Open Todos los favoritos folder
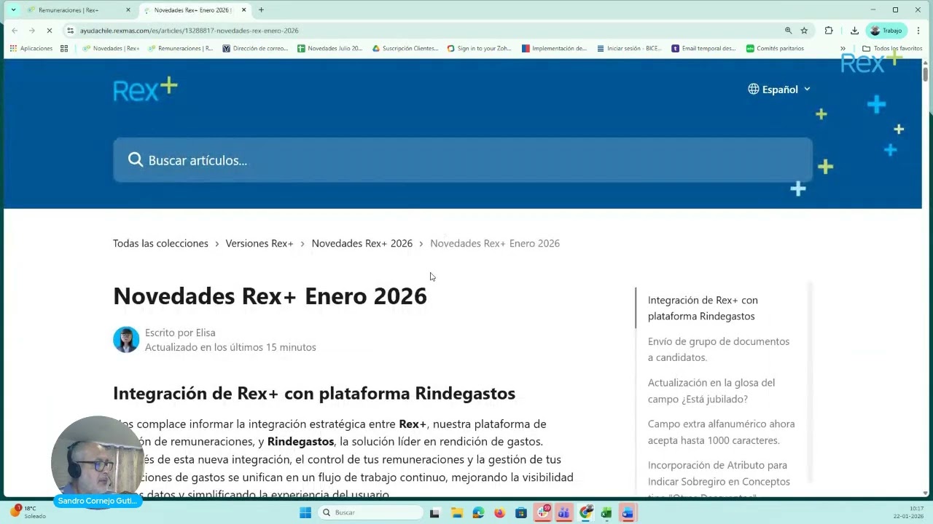Viewport: 933px width, 524px height. 892,49
